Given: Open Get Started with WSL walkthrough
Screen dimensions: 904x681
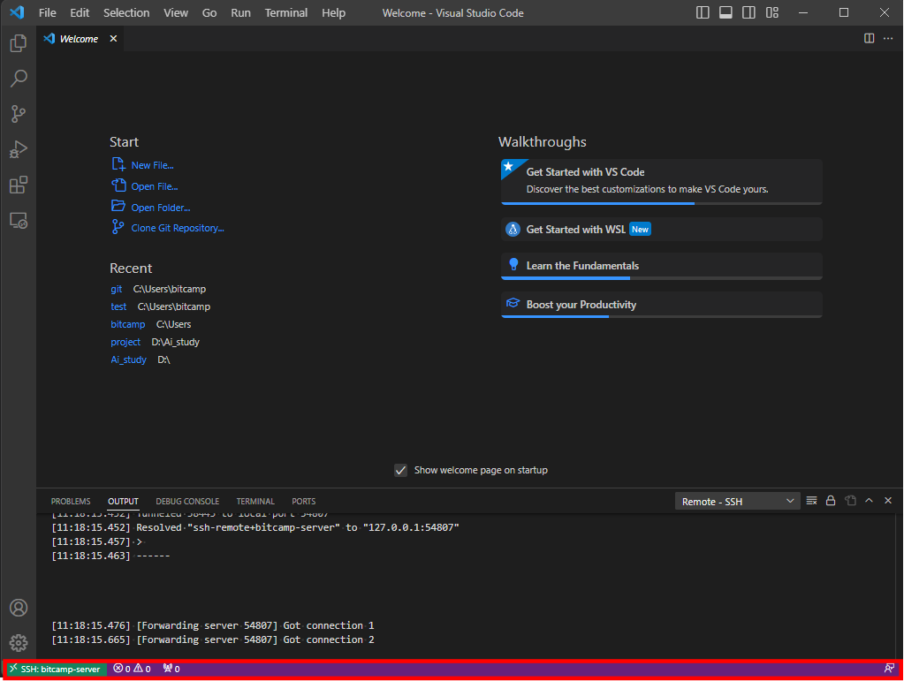Looking at the screenshot, I should click(661, 230).
